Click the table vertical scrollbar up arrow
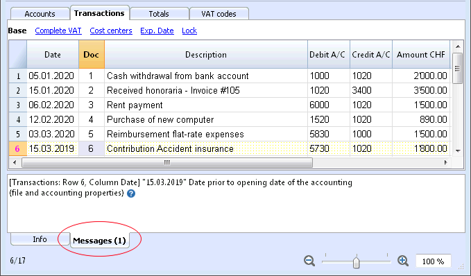 [x=458, y=46]
